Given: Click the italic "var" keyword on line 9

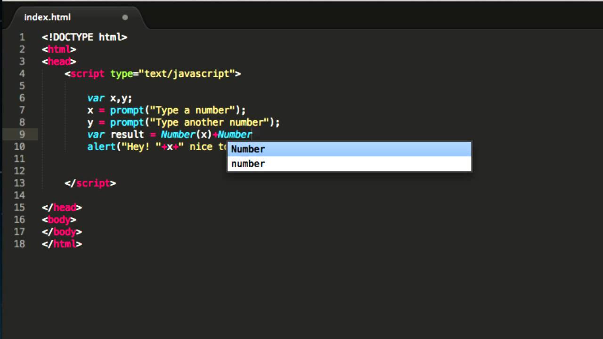Looking at the screenshot, I should coord(96,135).
